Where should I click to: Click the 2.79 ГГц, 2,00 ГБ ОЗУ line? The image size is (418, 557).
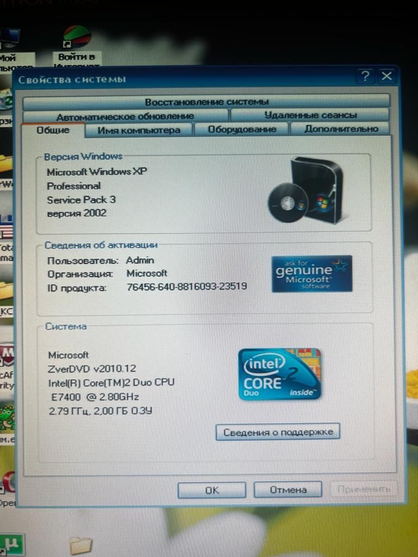point(101,411)
